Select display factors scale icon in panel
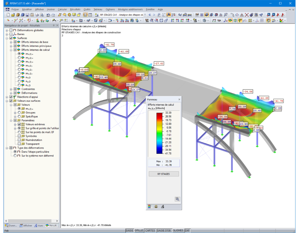299x233 pixels. click(156, 207)
